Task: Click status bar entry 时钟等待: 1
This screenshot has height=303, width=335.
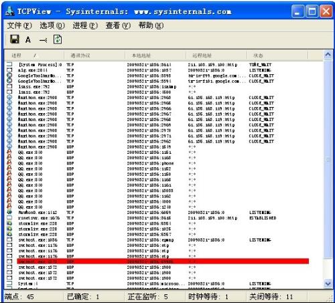Action: tap(208, 297)
